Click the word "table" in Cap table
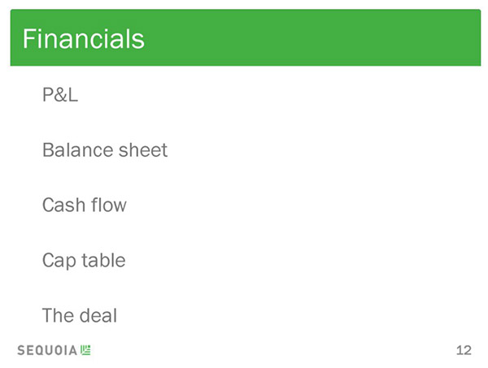This screenshot has width=488, height=368. tap(103, 260)
